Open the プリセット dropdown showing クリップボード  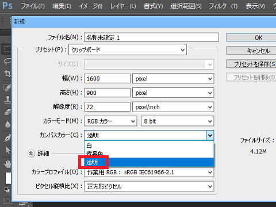click(128, 50)
